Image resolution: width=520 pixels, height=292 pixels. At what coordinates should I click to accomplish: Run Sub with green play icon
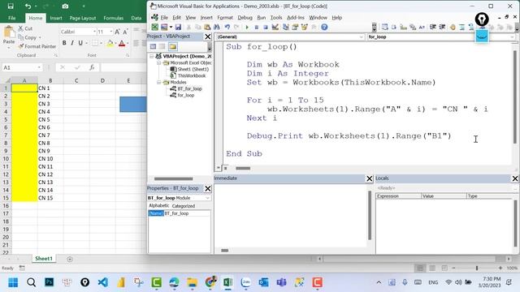247,27
